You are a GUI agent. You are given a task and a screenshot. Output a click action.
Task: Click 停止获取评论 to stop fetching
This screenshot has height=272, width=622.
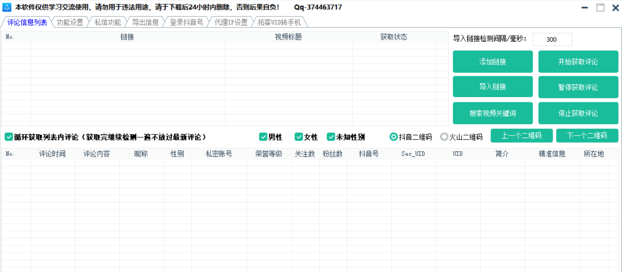578,113
